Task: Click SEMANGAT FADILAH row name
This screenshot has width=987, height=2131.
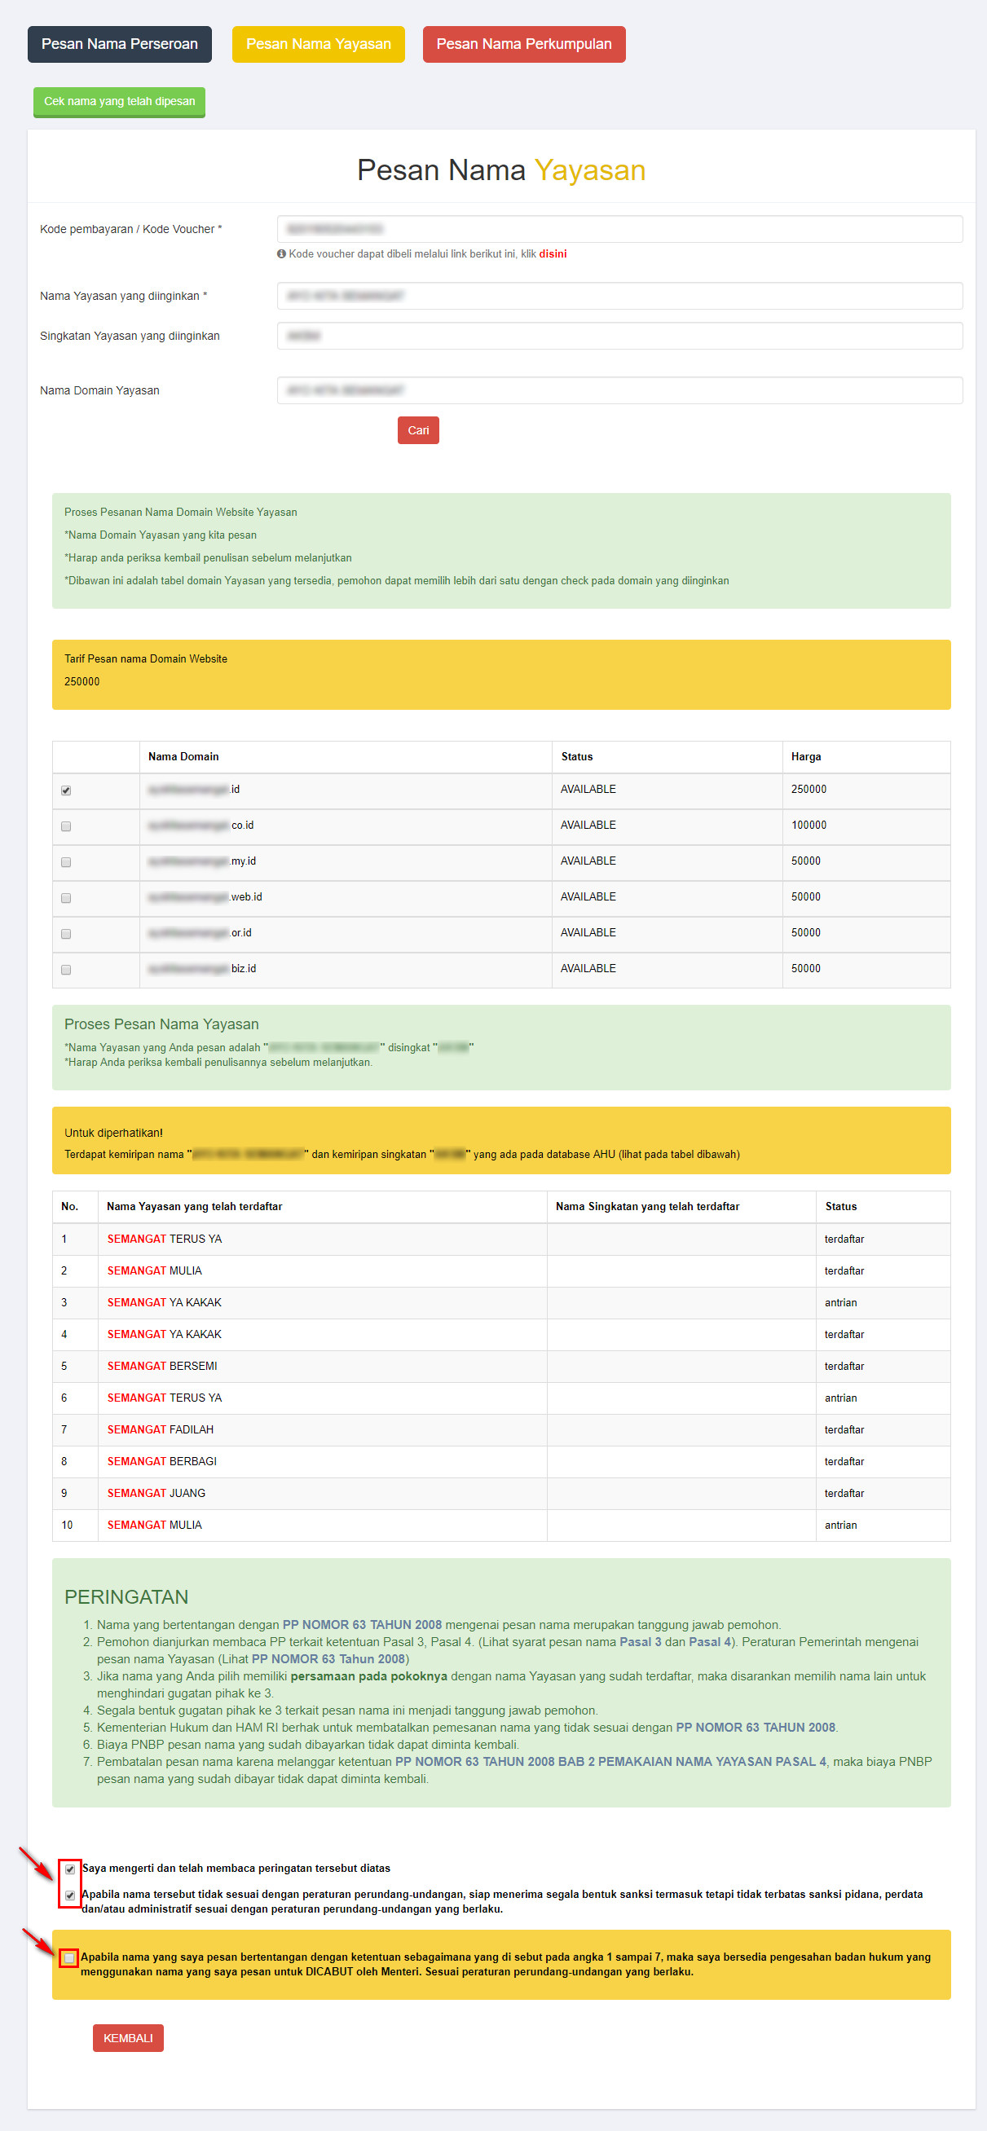Action: click(x=161, y=1429)
